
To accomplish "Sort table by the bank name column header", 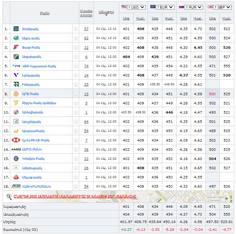I will tap(45, 13).
